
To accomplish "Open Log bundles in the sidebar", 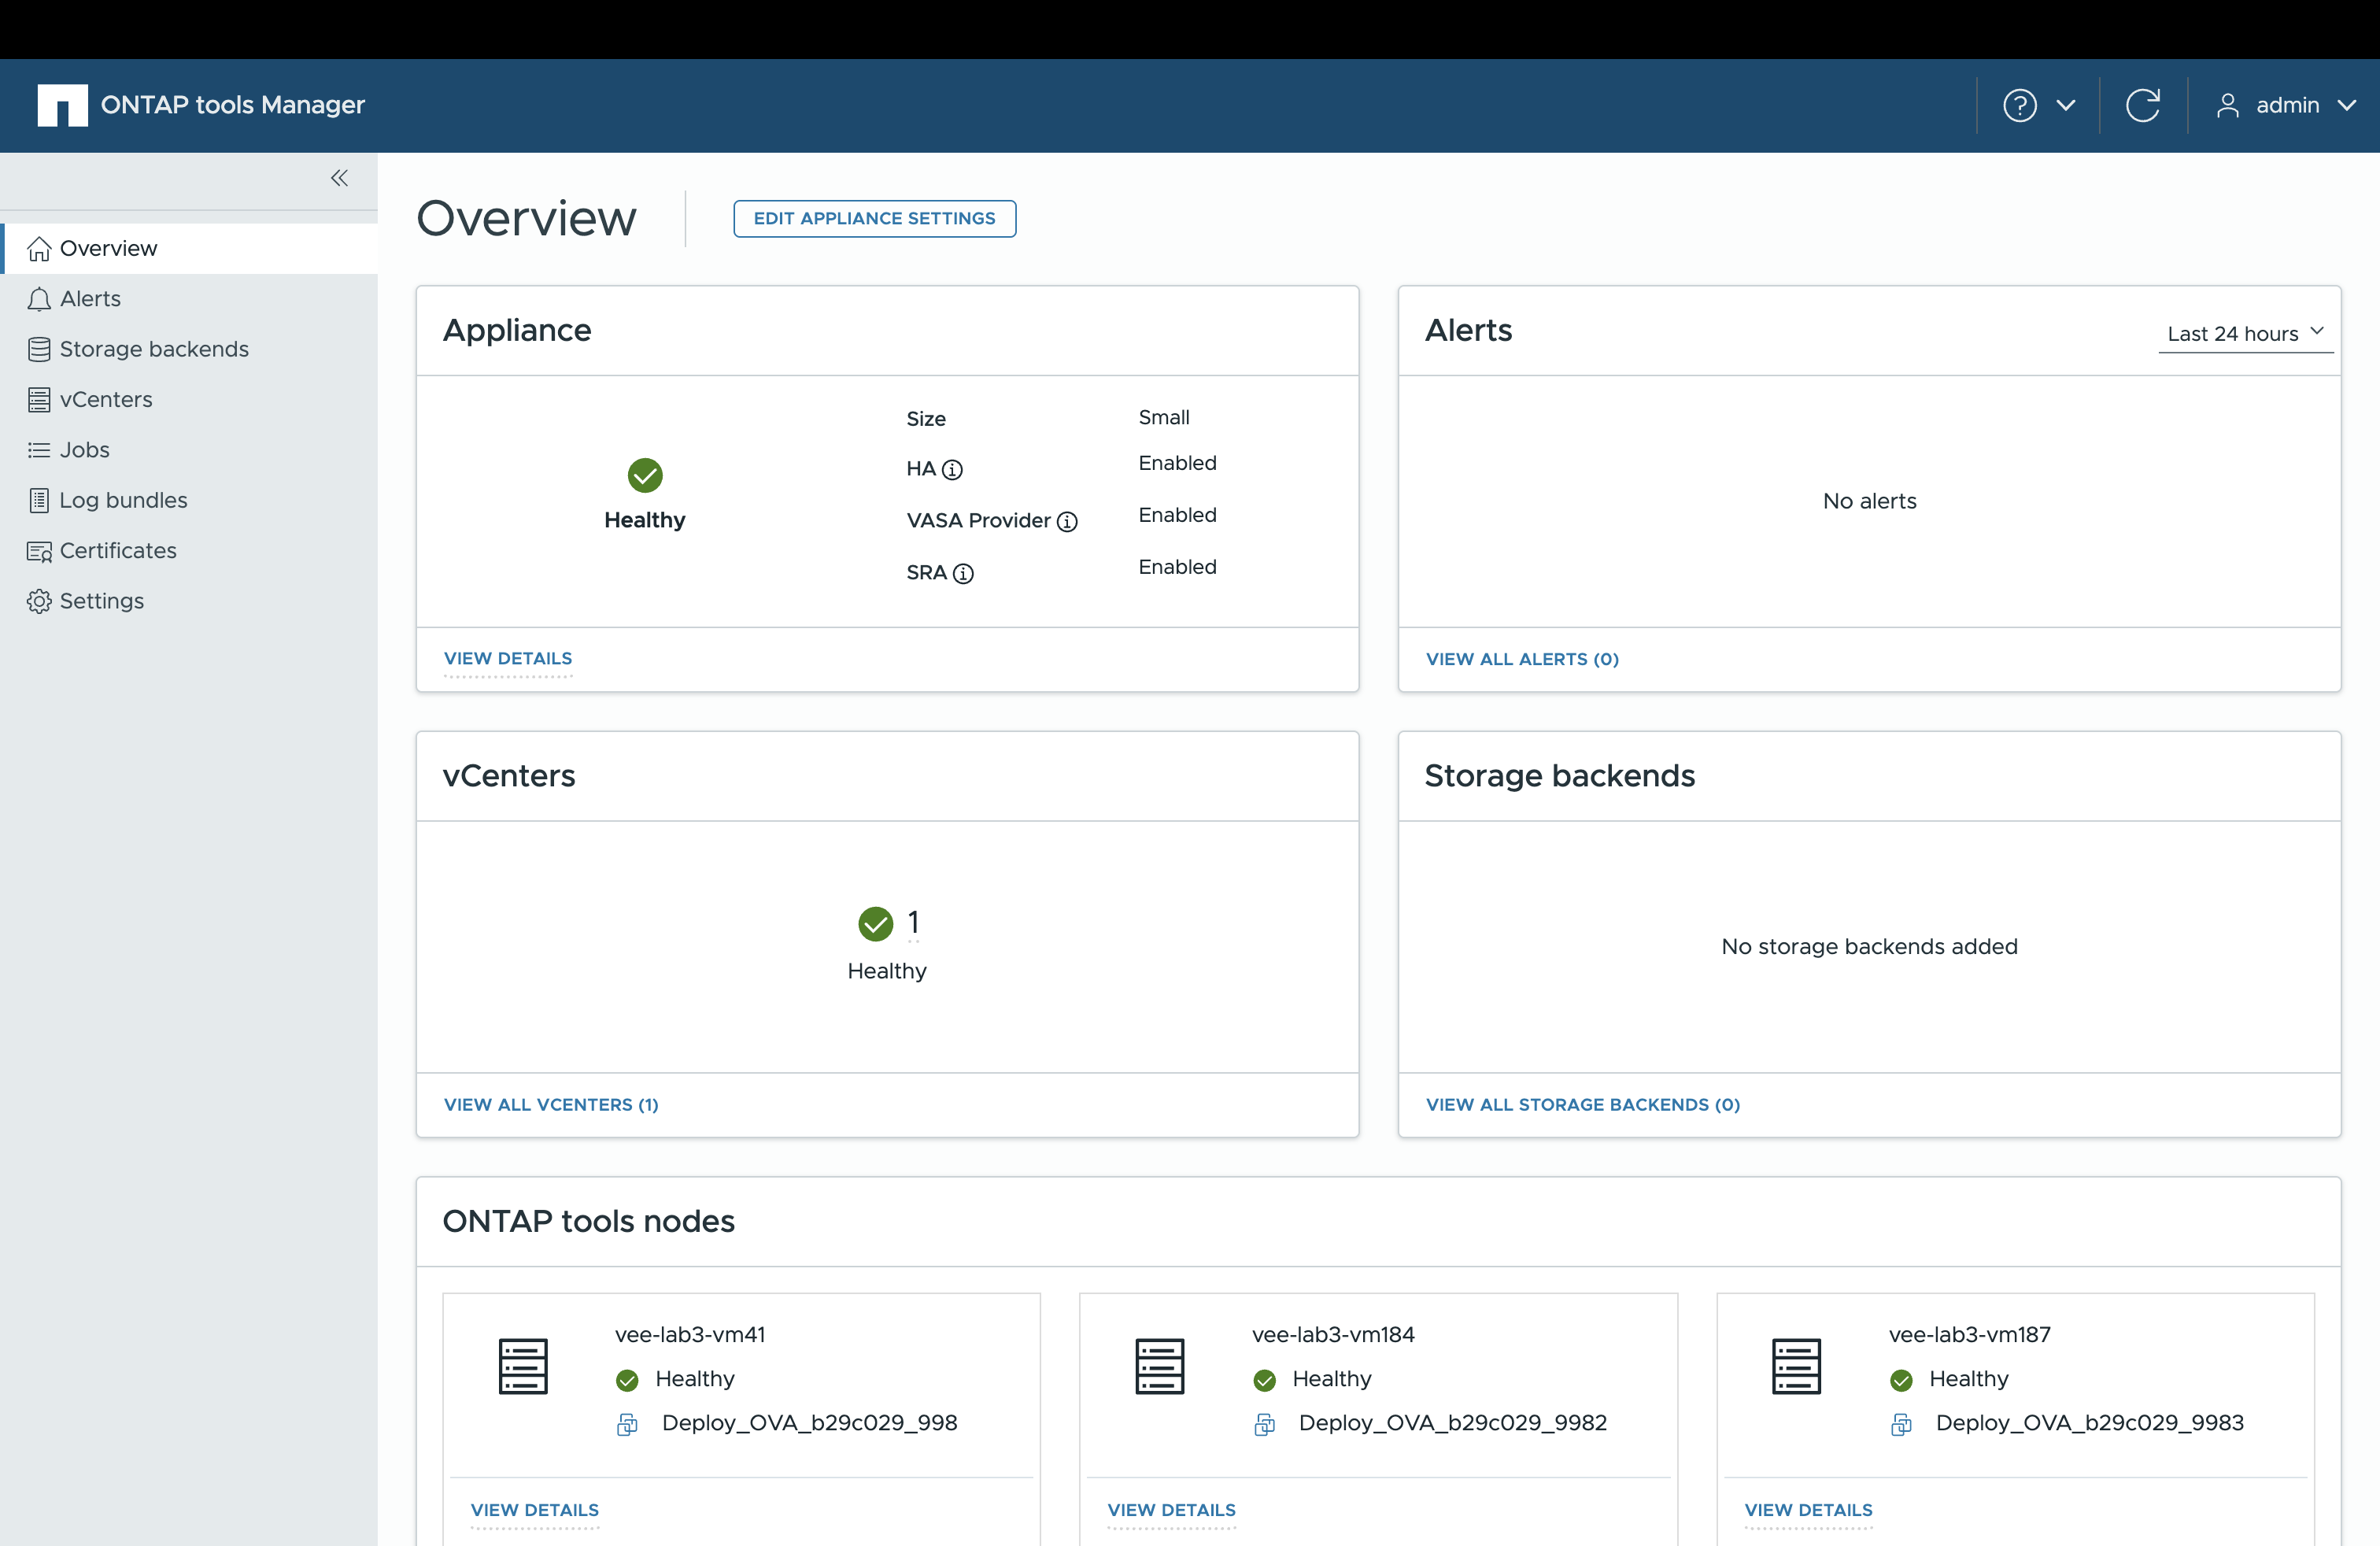I will point(123,500).
